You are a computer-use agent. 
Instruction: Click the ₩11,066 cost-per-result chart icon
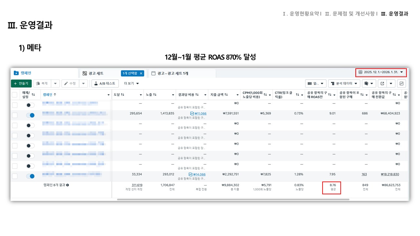192,114
